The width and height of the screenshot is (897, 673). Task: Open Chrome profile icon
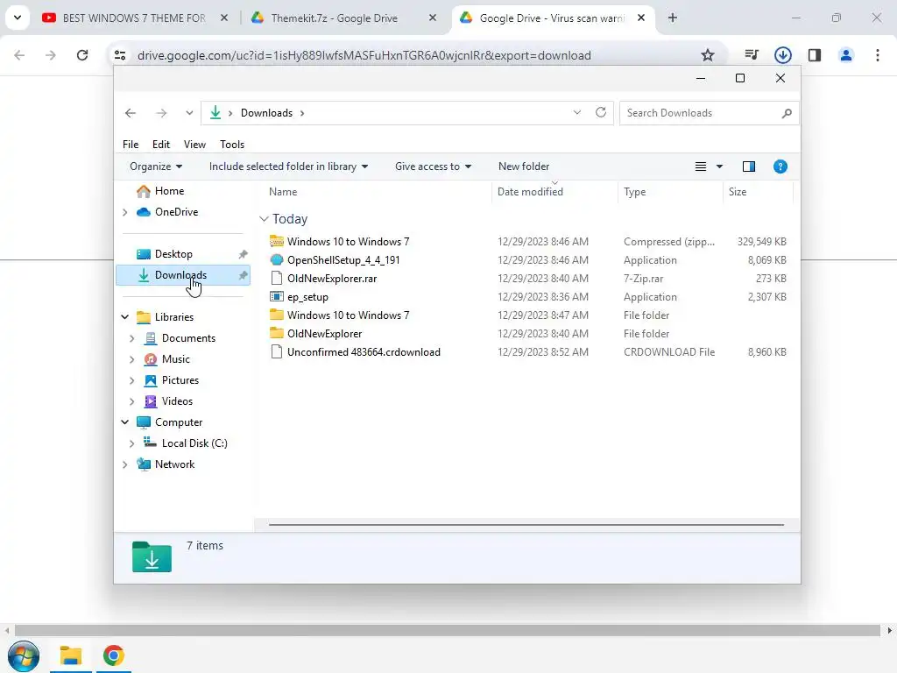(x=846, y=55)
